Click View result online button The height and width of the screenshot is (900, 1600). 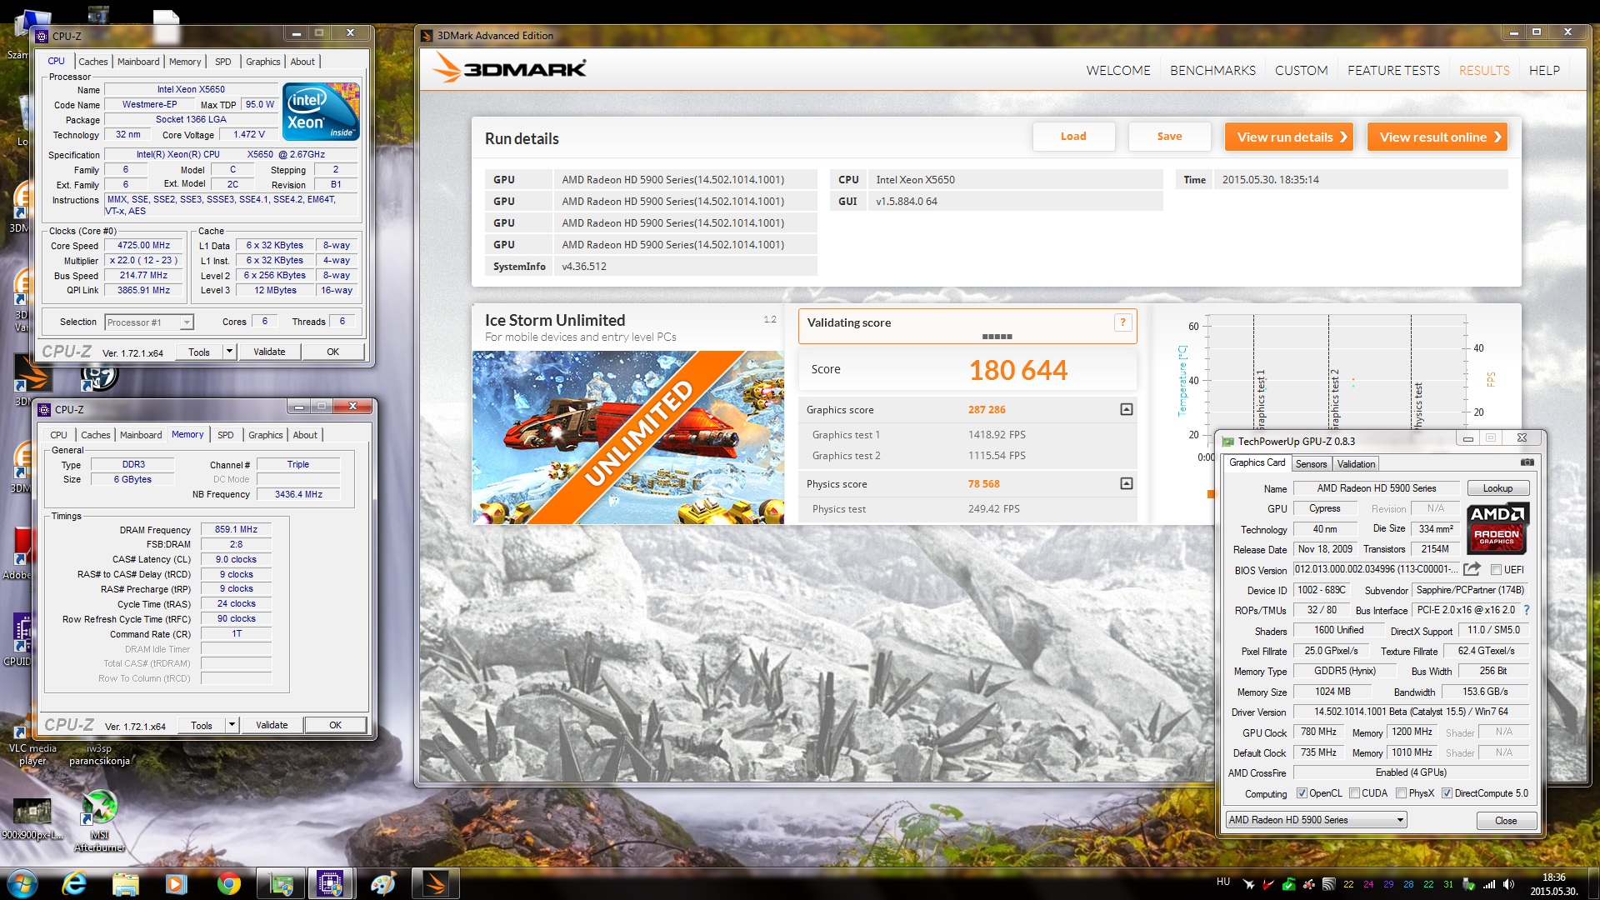(x=1437, y=137)
